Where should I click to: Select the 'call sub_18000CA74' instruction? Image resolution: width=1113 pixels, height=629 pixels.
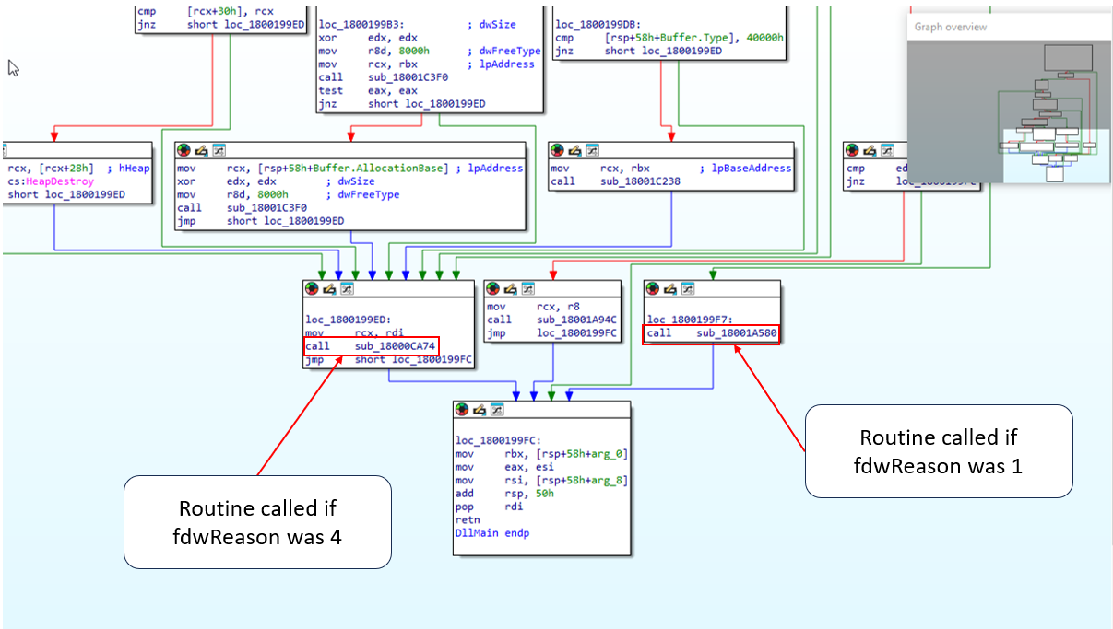pos(371,346)
